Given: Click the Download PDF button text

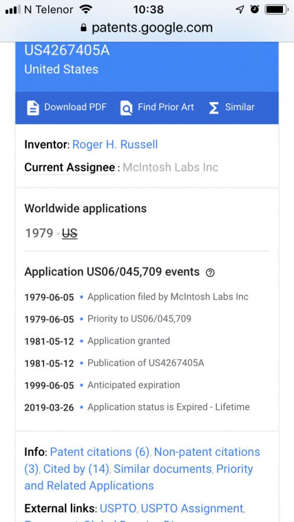Looking at the screenshot, I should [75, 107].
